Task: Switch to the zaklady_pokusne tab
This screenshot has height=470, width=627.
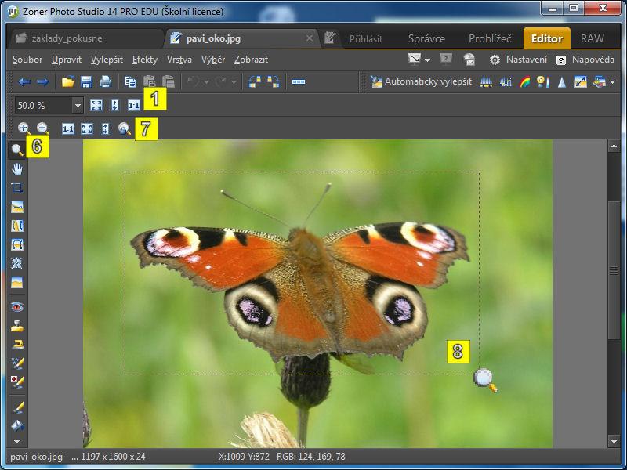Action: 86,38
